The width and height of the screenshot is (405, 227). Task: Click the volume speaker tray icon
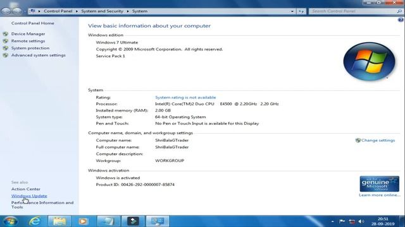tap(361, 221)
